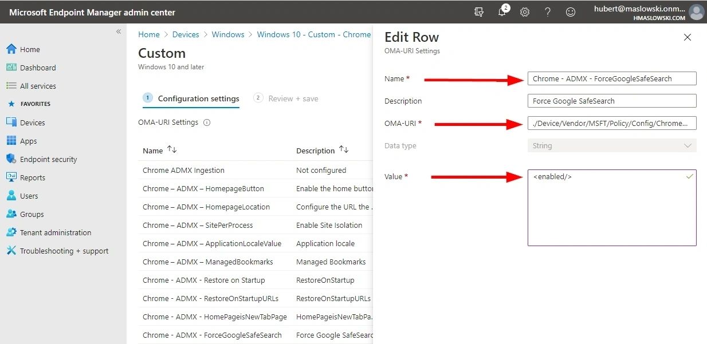Select the Review + save step tab
The height and width of the screenshot is (344, 707).
286,98
